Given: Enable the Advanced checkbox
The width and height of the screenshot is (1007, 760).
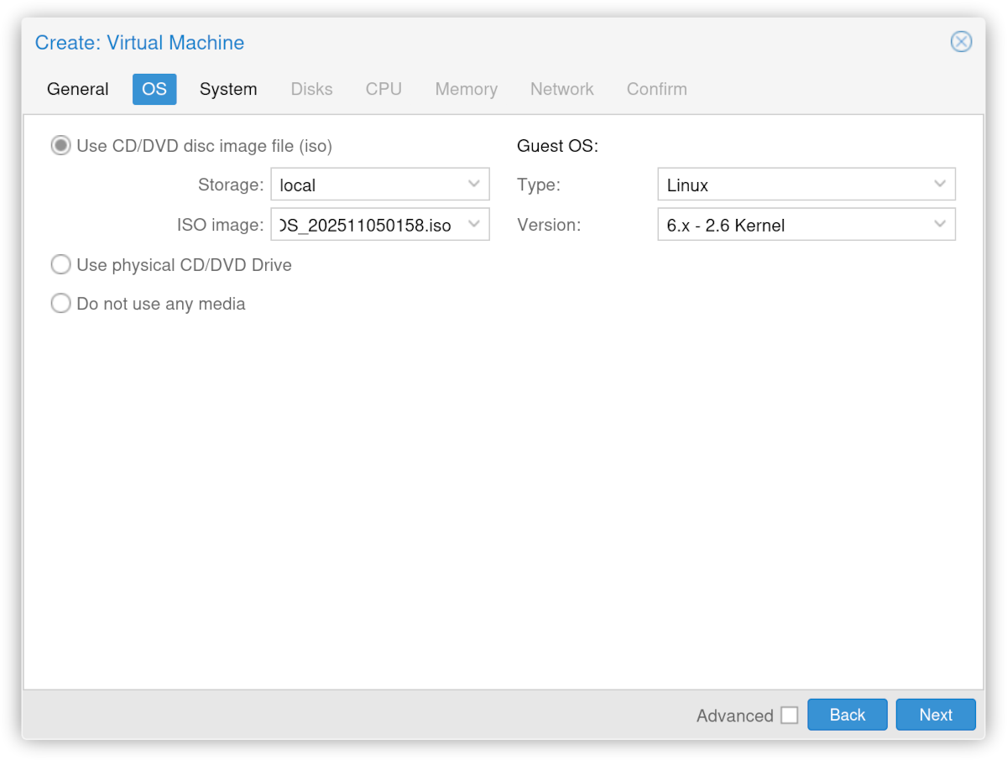Looking at the screenshot, I should pyautogui.click(x=789, y=715).
